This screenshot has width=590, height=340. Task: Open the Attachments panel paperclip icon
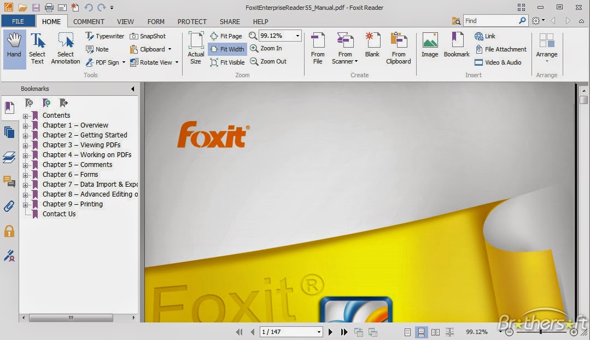click(9, 206)
